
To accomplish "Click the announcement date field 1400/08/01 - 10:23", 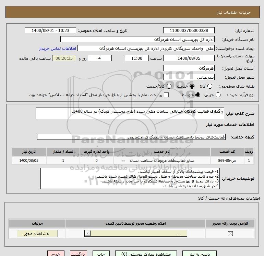I will [x=50, y=30].
